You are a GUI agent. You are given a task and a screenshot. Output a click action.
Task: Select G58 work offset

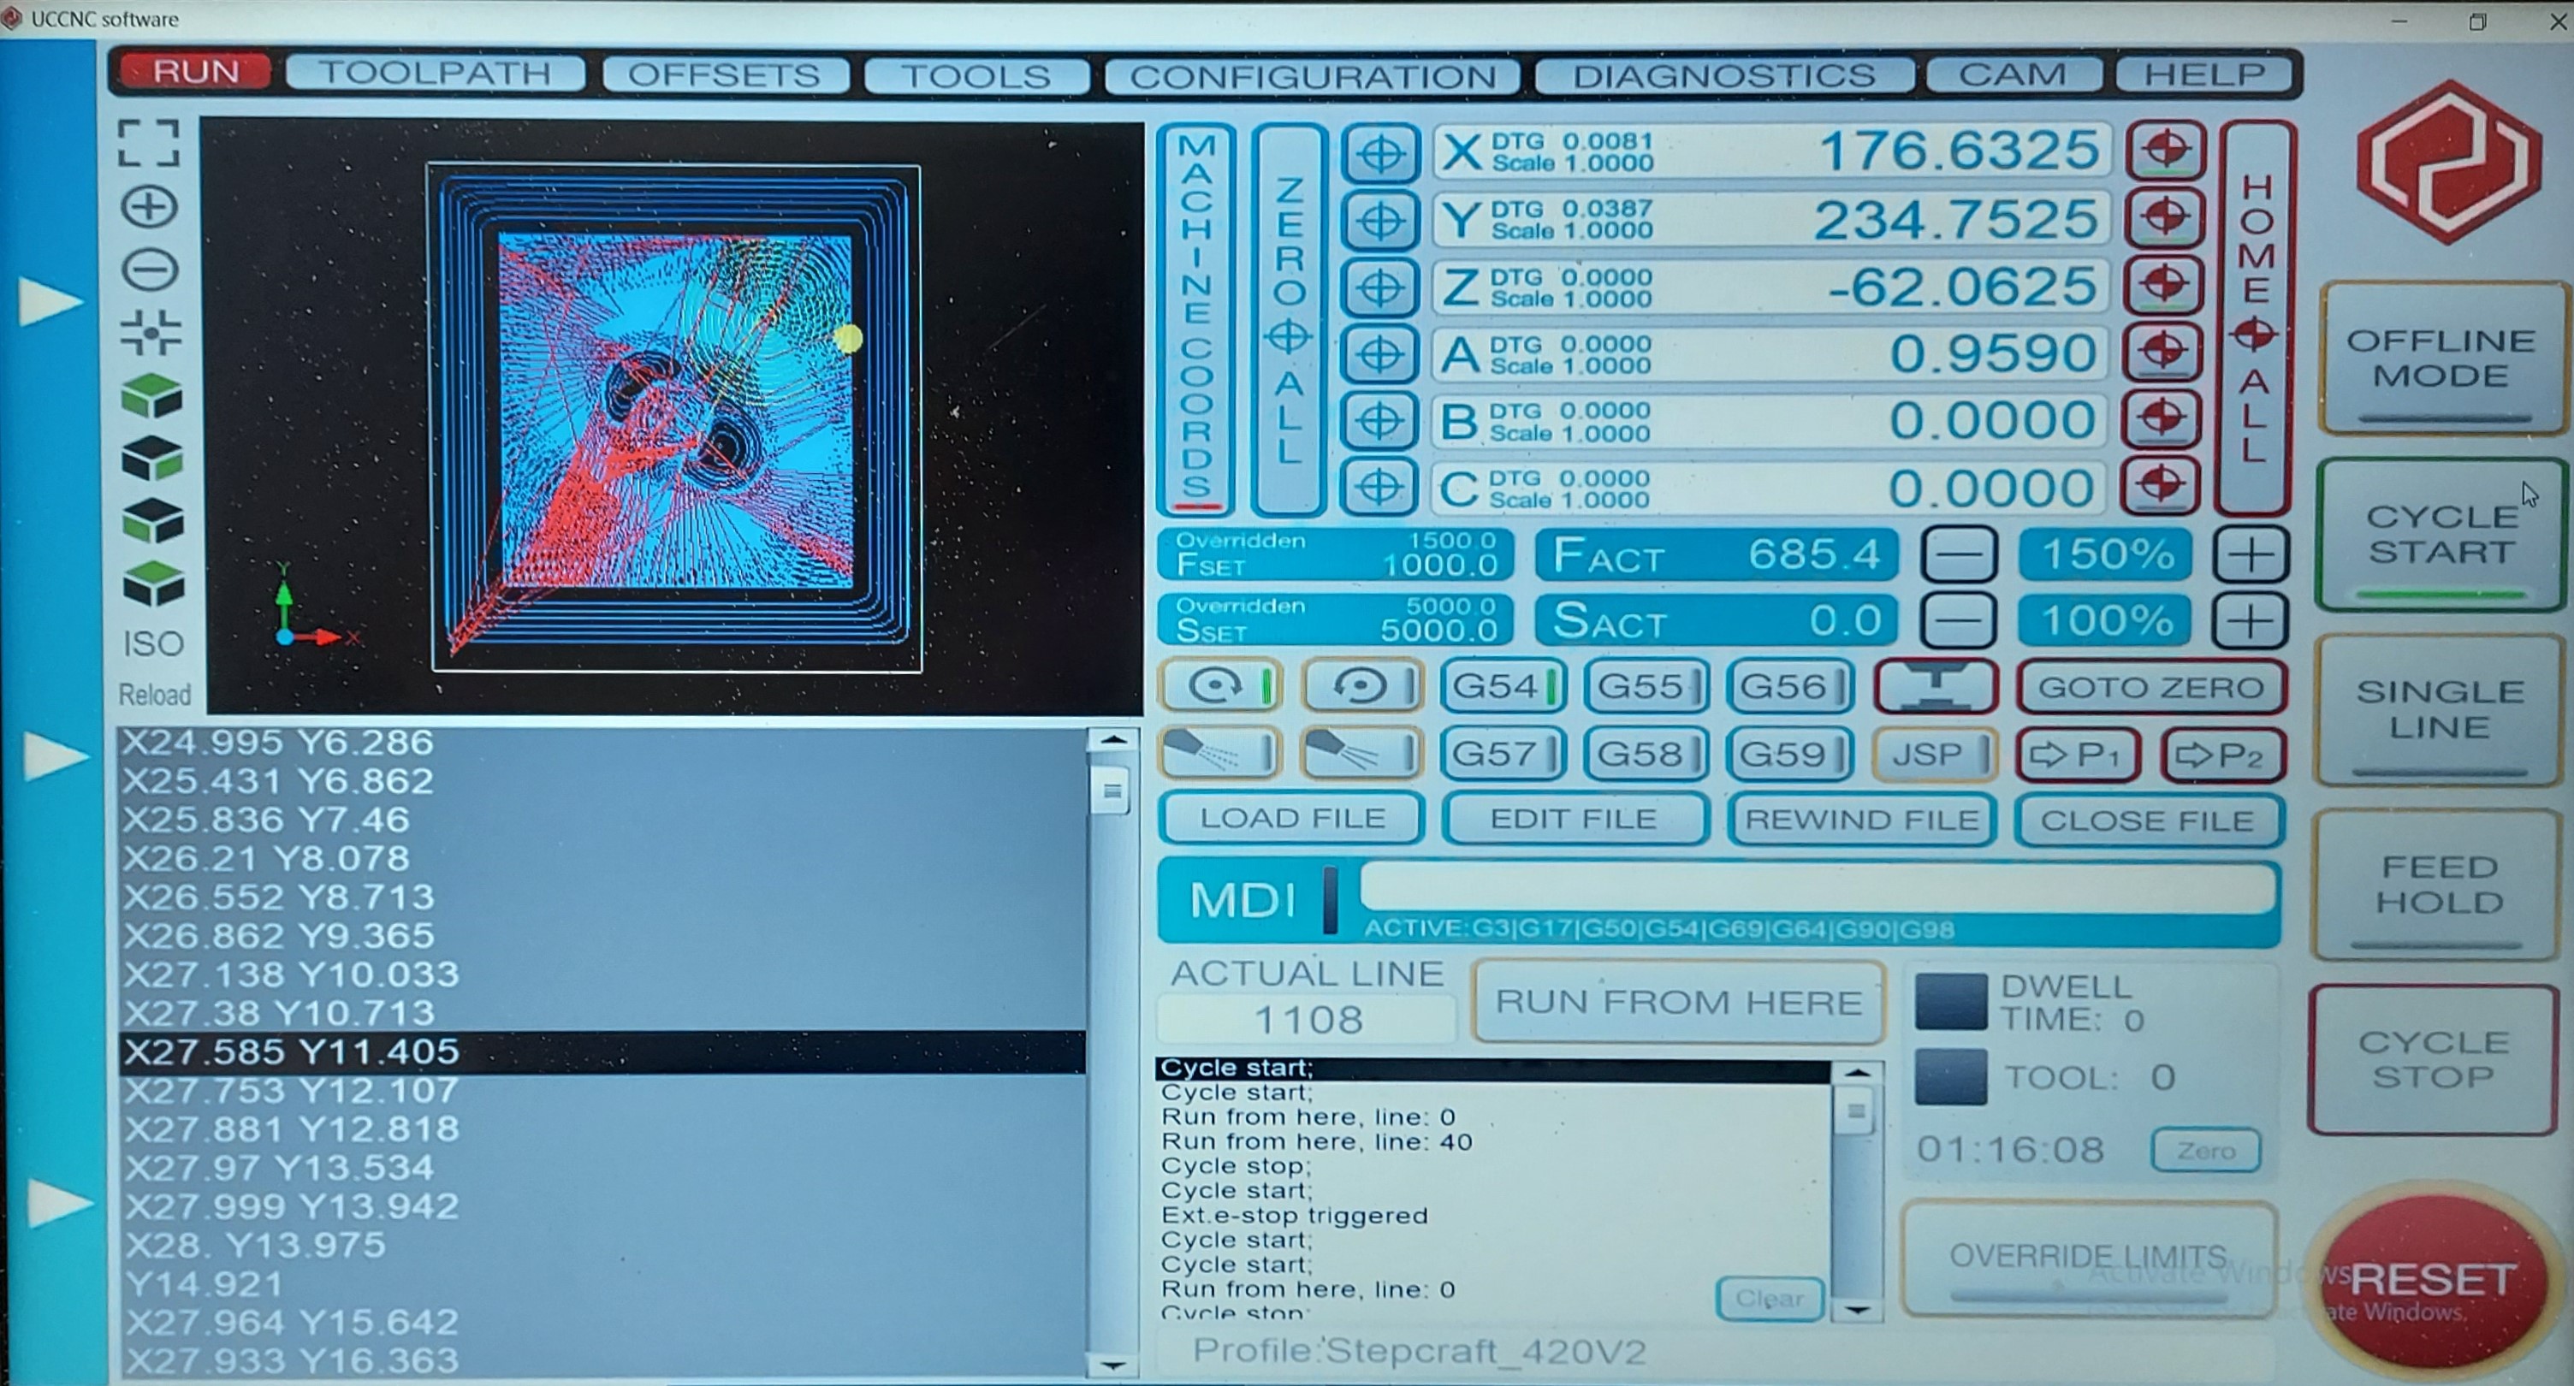(1646, 754)
